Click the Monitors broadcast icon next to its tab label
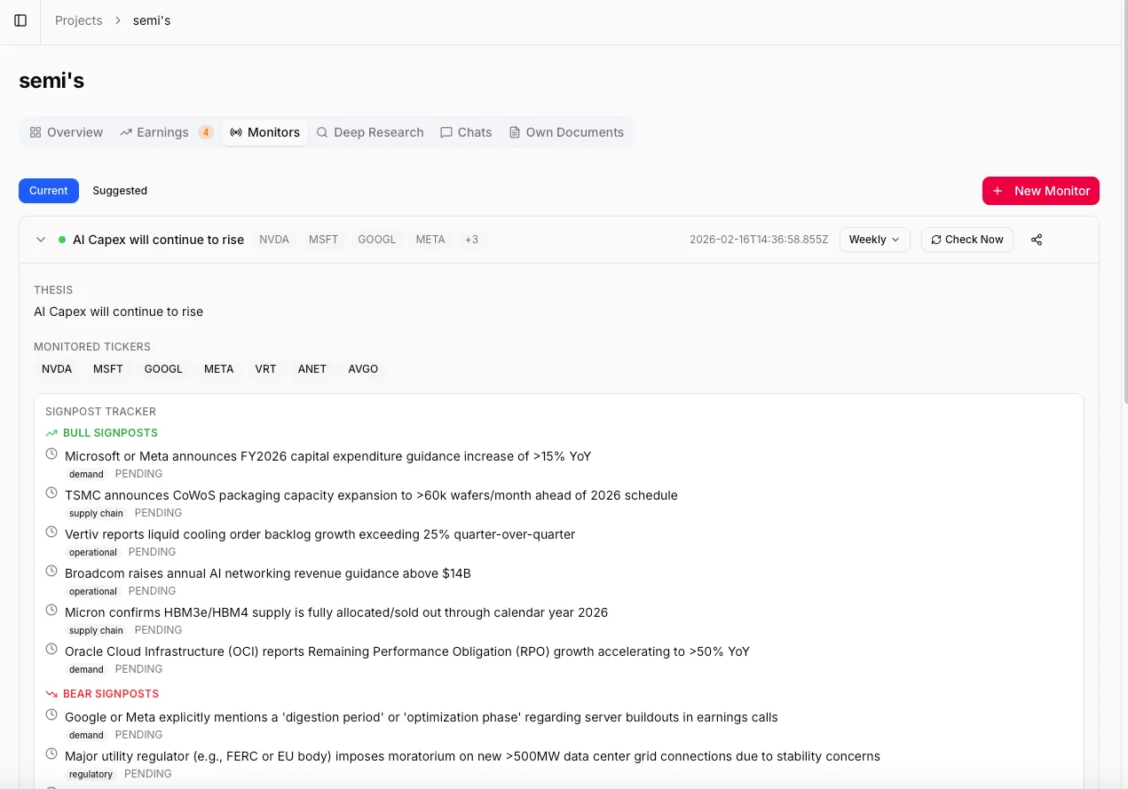This screenshot has width=1128, height=789. click(236, 132)
